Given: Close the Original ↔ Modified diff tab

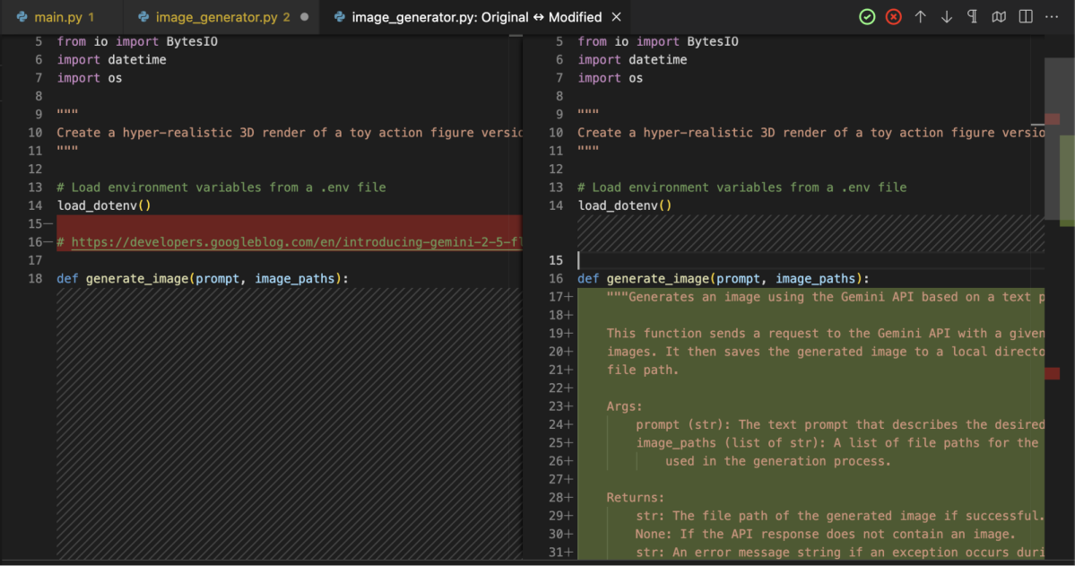Looking at the screenshot, I should (x=616, y=17).
